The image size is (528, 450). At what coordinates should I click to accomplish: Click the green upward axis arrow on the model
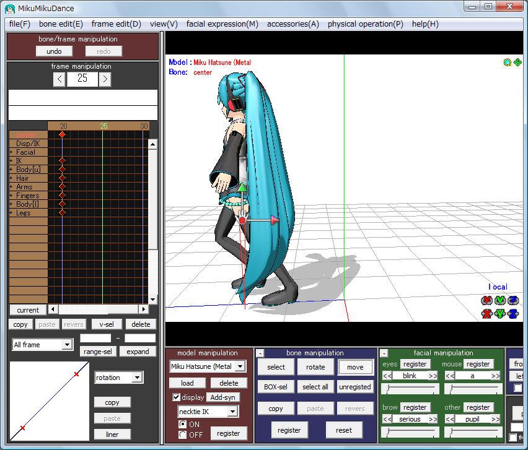[242, 188]
